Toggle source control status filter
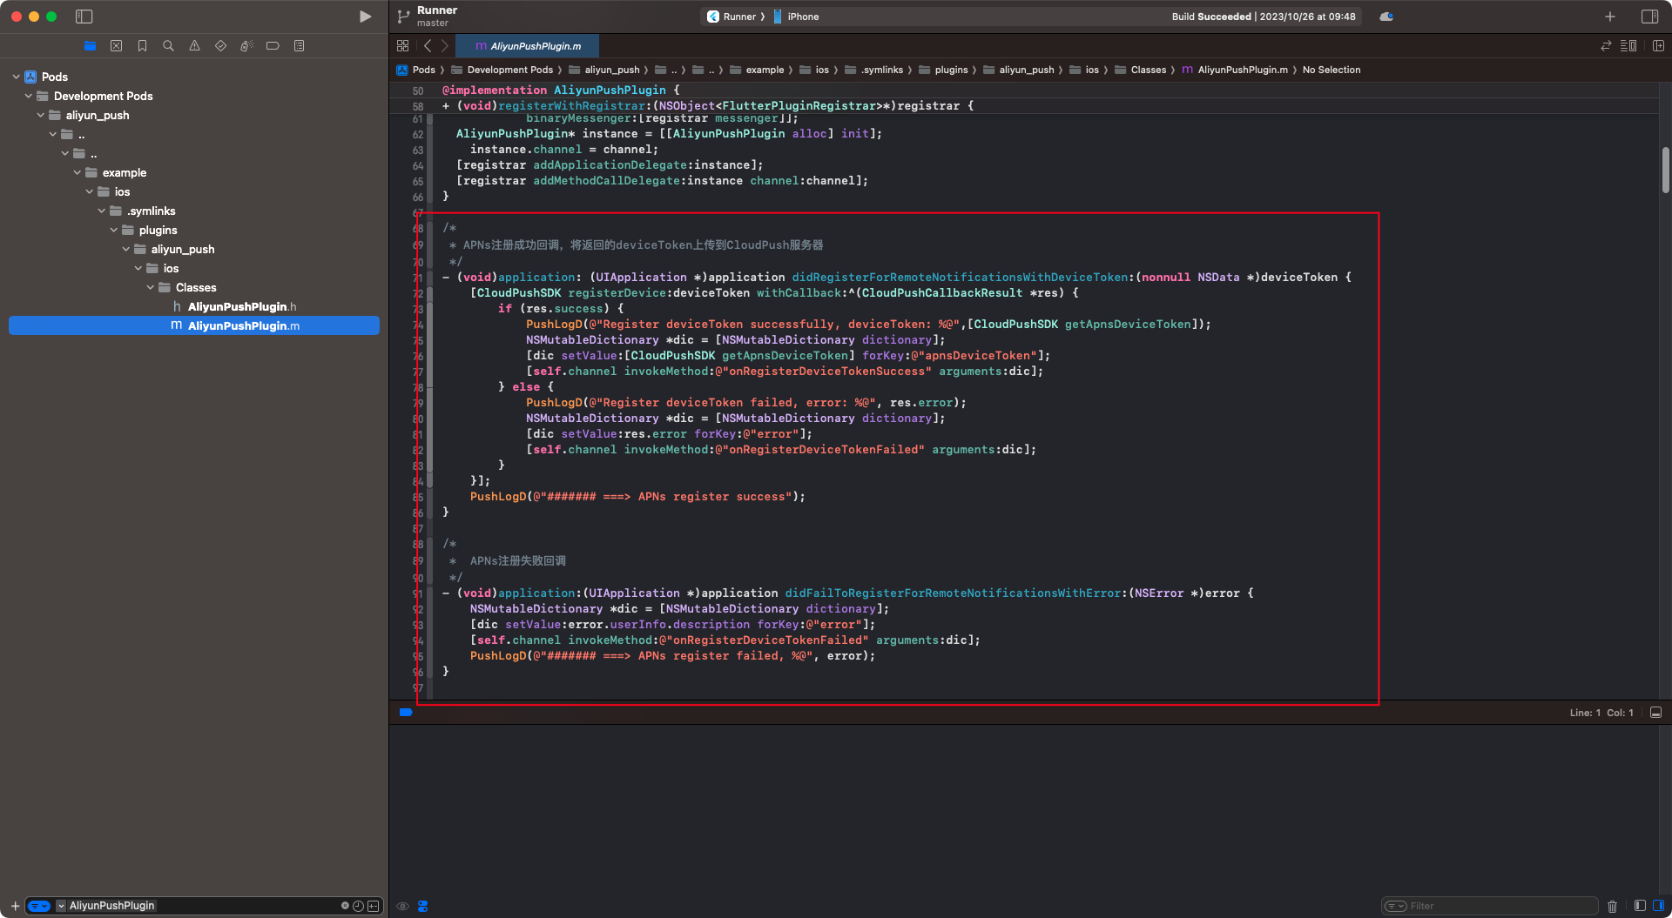 click(373, 906)
